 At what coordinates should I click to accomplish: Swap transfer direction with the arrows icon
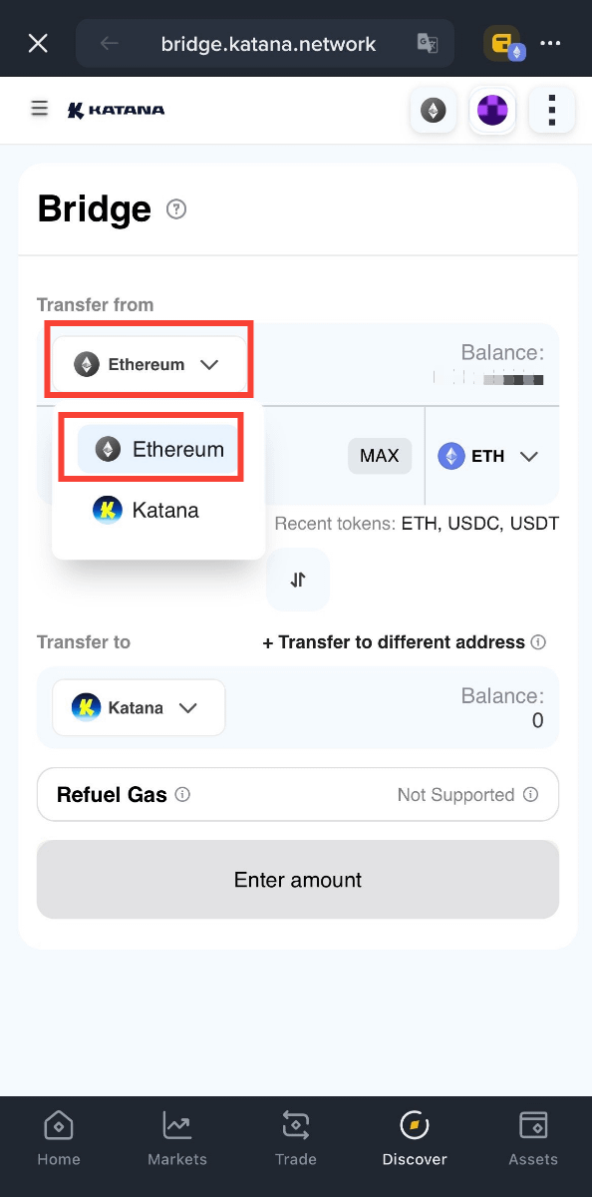298,580
